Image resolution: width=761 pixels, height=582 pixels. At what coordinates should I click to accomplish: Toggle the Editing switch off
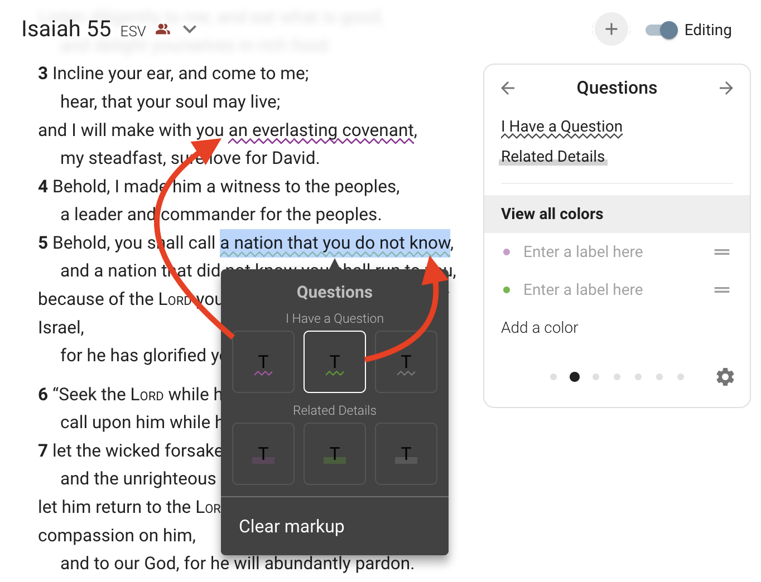tap(662, 30)
